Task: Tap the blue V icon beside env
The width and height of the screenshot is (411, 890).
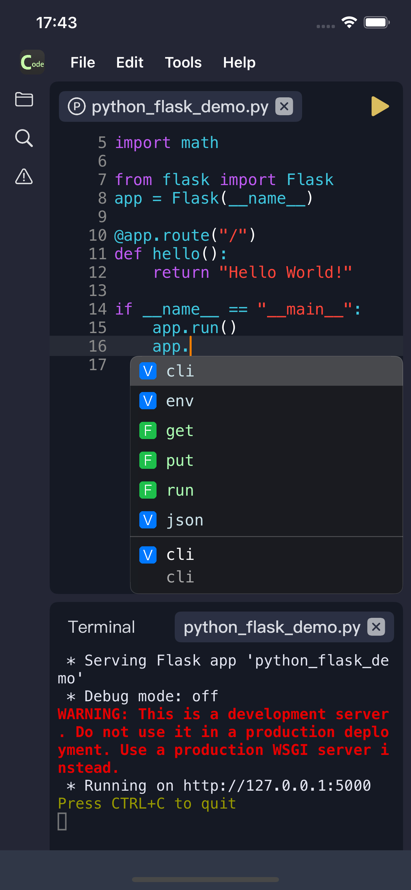Action: click(148, 401)
